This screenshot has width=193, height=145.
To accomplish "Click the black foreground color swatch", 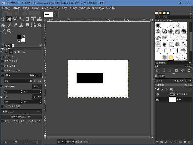I will [20, 37].
